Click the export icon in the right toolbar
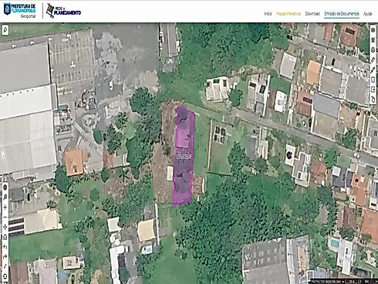Screen dimensions: 378x284 point(373,90)
